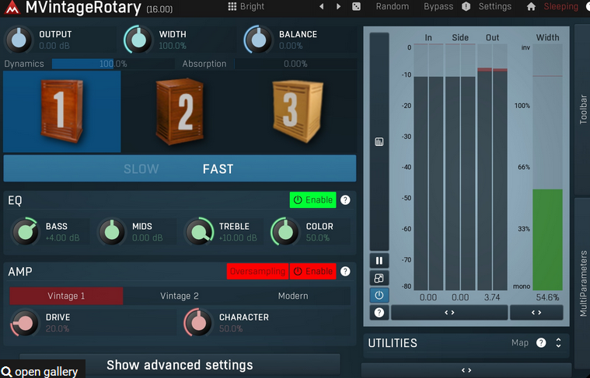Expand bottom panel arrows below Utilities
Screen dimensions: 590x378
(466, 370)
